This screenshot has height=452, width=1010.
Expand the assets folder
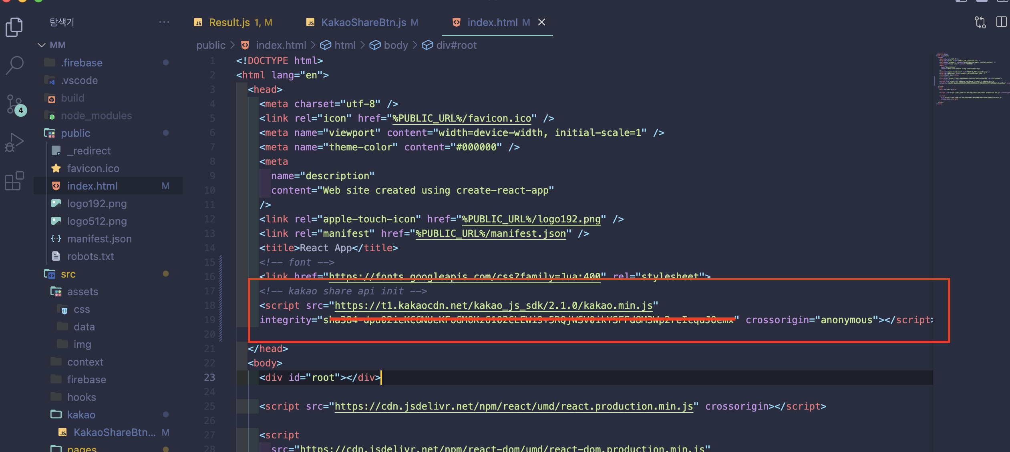coord(82,292)
